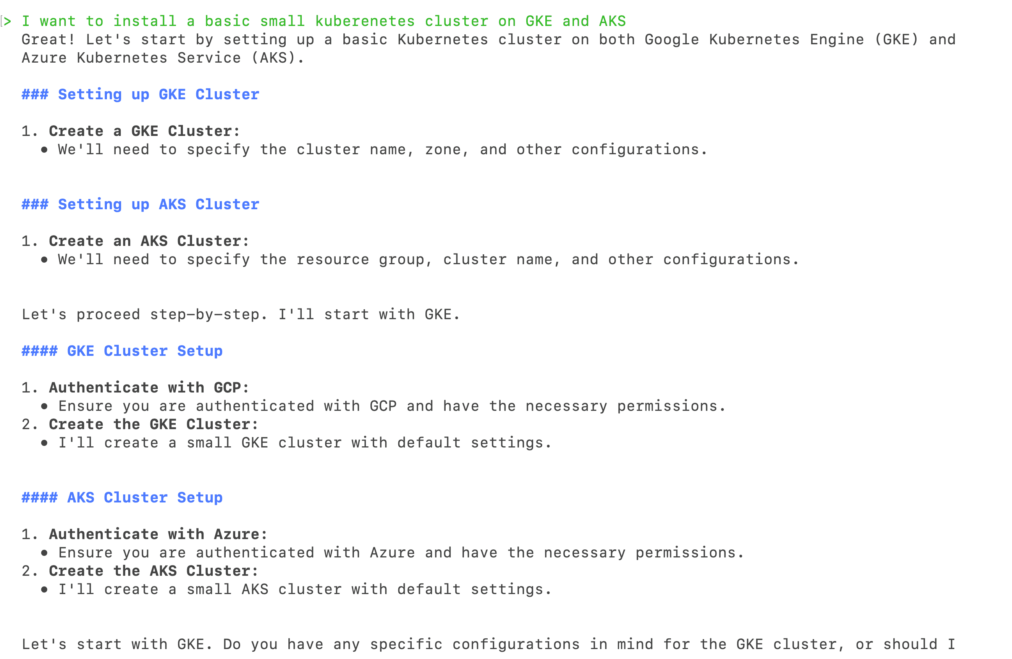The height and width of the screenshot is (659, 1012).
Task: Click the 'Let's proceed step-by-step' sentence
Action: coord(241,315)
